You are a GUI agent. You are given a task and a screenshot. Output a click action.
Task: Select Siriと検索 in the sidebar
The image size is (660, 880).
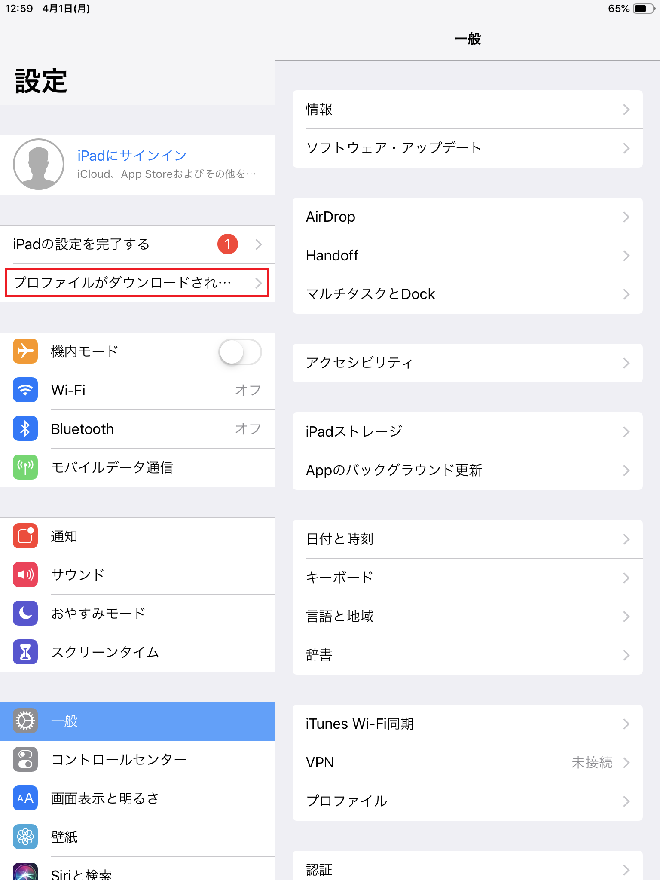[x=137, y=869]
